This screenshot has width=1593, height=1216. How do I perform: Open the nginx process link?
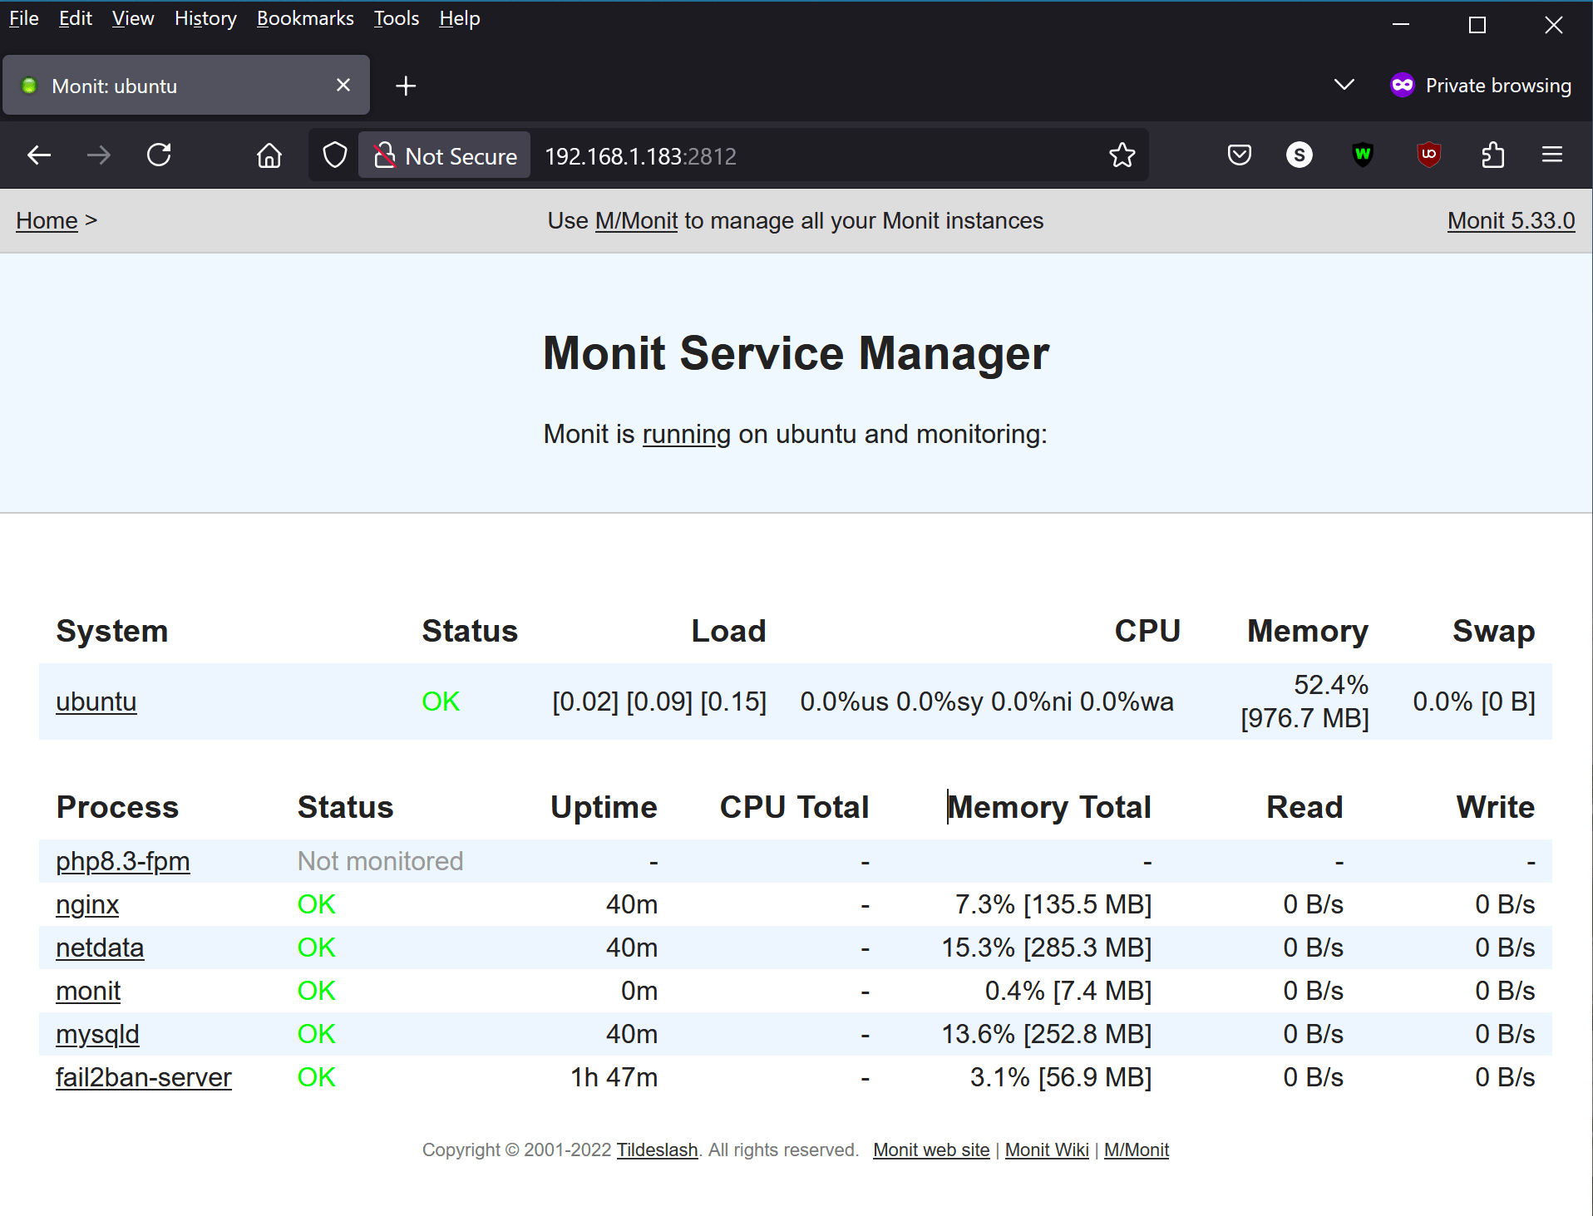tap(87, 904)
